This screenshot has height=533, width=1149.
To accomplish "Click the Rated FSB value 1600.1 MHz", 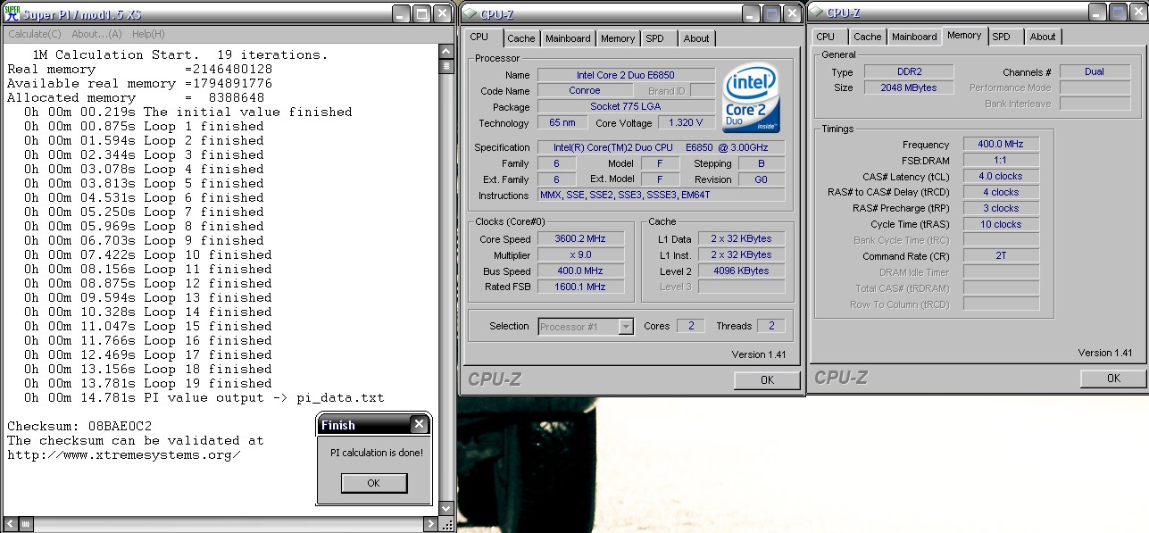I will point(580,287).
